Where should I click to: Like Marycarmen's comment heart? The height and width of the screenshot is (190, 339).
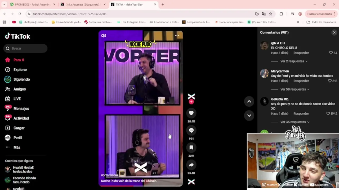pos(330,81)
